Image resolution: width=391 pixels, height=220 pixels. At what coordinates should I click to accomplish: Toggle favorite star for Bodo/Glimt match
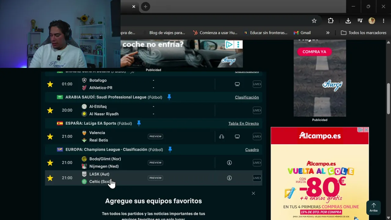click(50, 163)
